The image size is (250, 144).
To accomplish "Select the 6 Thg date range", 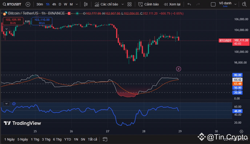I will 57,139.
